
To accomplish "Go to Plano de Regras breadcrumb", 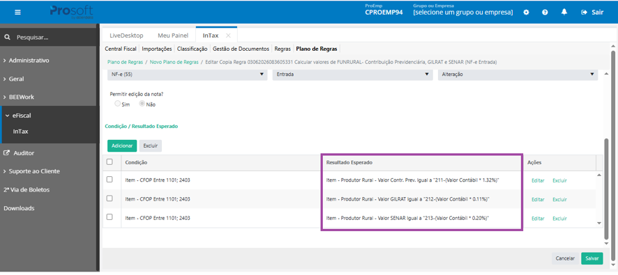I will point(125,62).
